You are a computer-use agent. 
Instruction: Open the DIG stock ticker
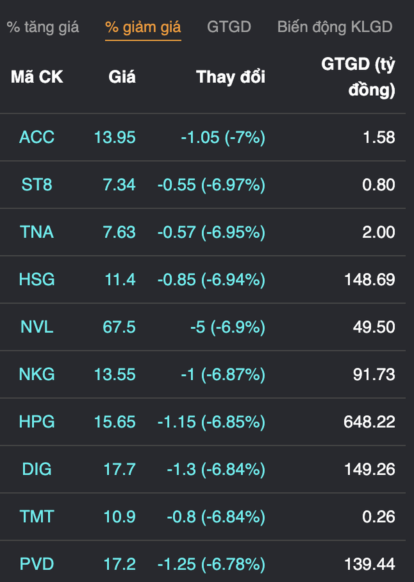click(x=37, y=469)
